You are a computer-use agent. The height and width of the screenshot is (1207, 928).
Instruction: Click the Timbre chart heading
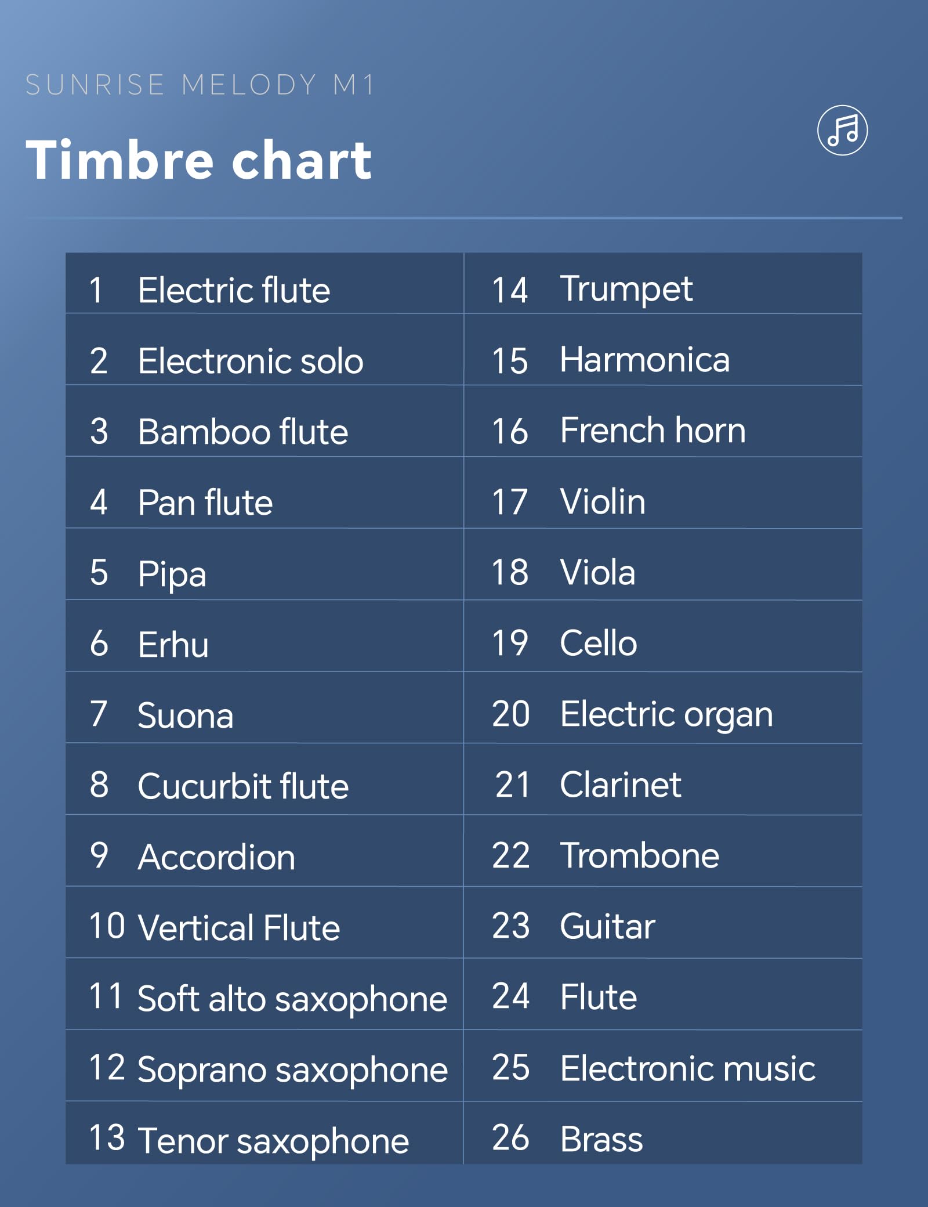tap(198, 160)
